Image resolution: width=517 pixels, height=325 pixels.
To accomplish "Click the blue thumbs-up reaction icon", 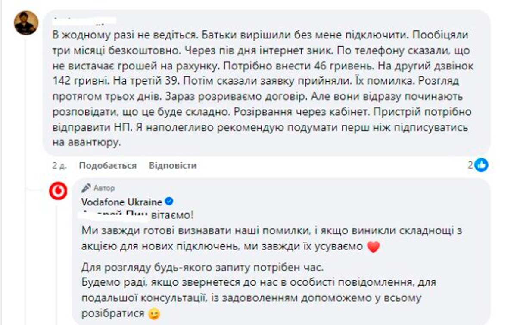I will click(481, 164).
